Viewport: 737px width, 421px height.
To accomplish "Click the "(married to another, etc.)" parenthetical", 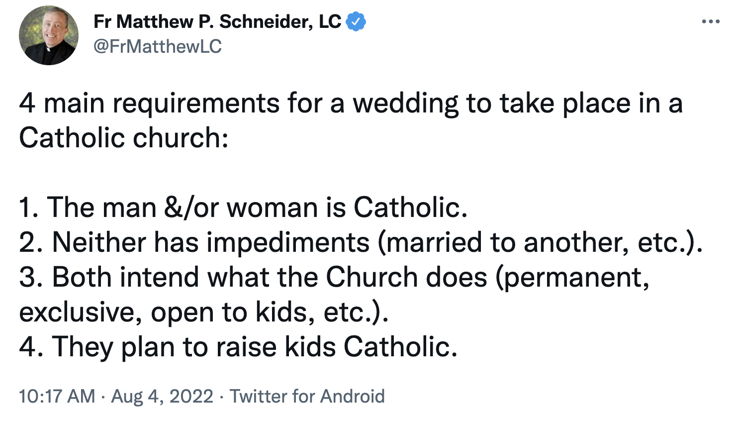I will point(540,242).
